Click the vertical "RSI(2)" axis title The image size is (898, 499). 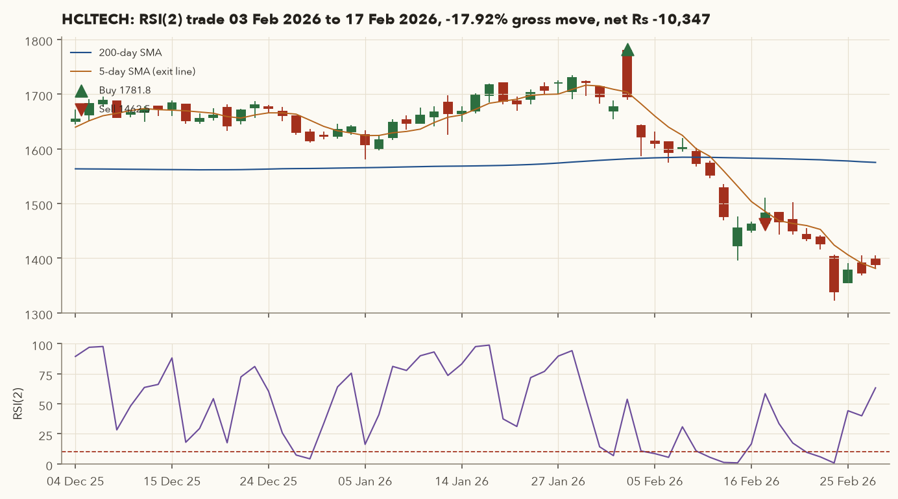tap(18, 404)
